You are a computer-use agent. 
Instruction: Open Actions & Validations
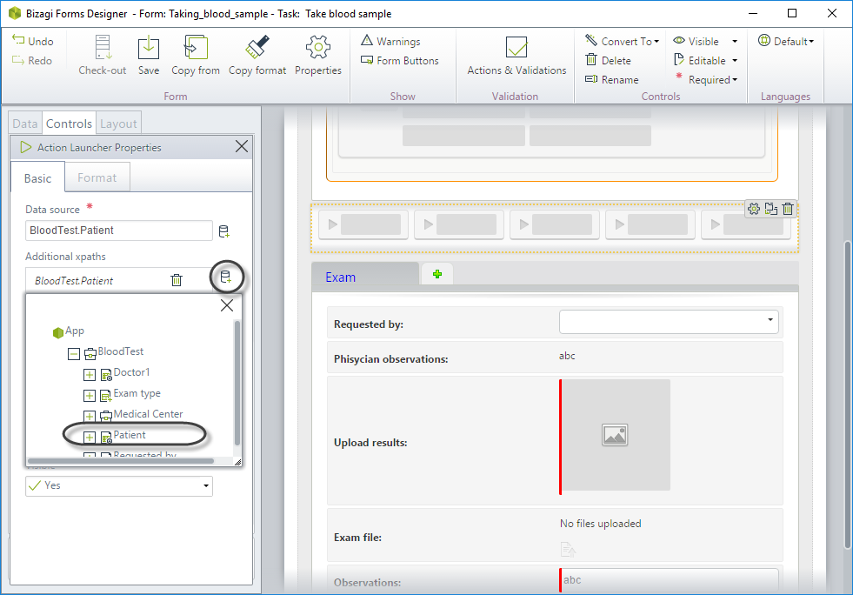(x=516, y=55)
